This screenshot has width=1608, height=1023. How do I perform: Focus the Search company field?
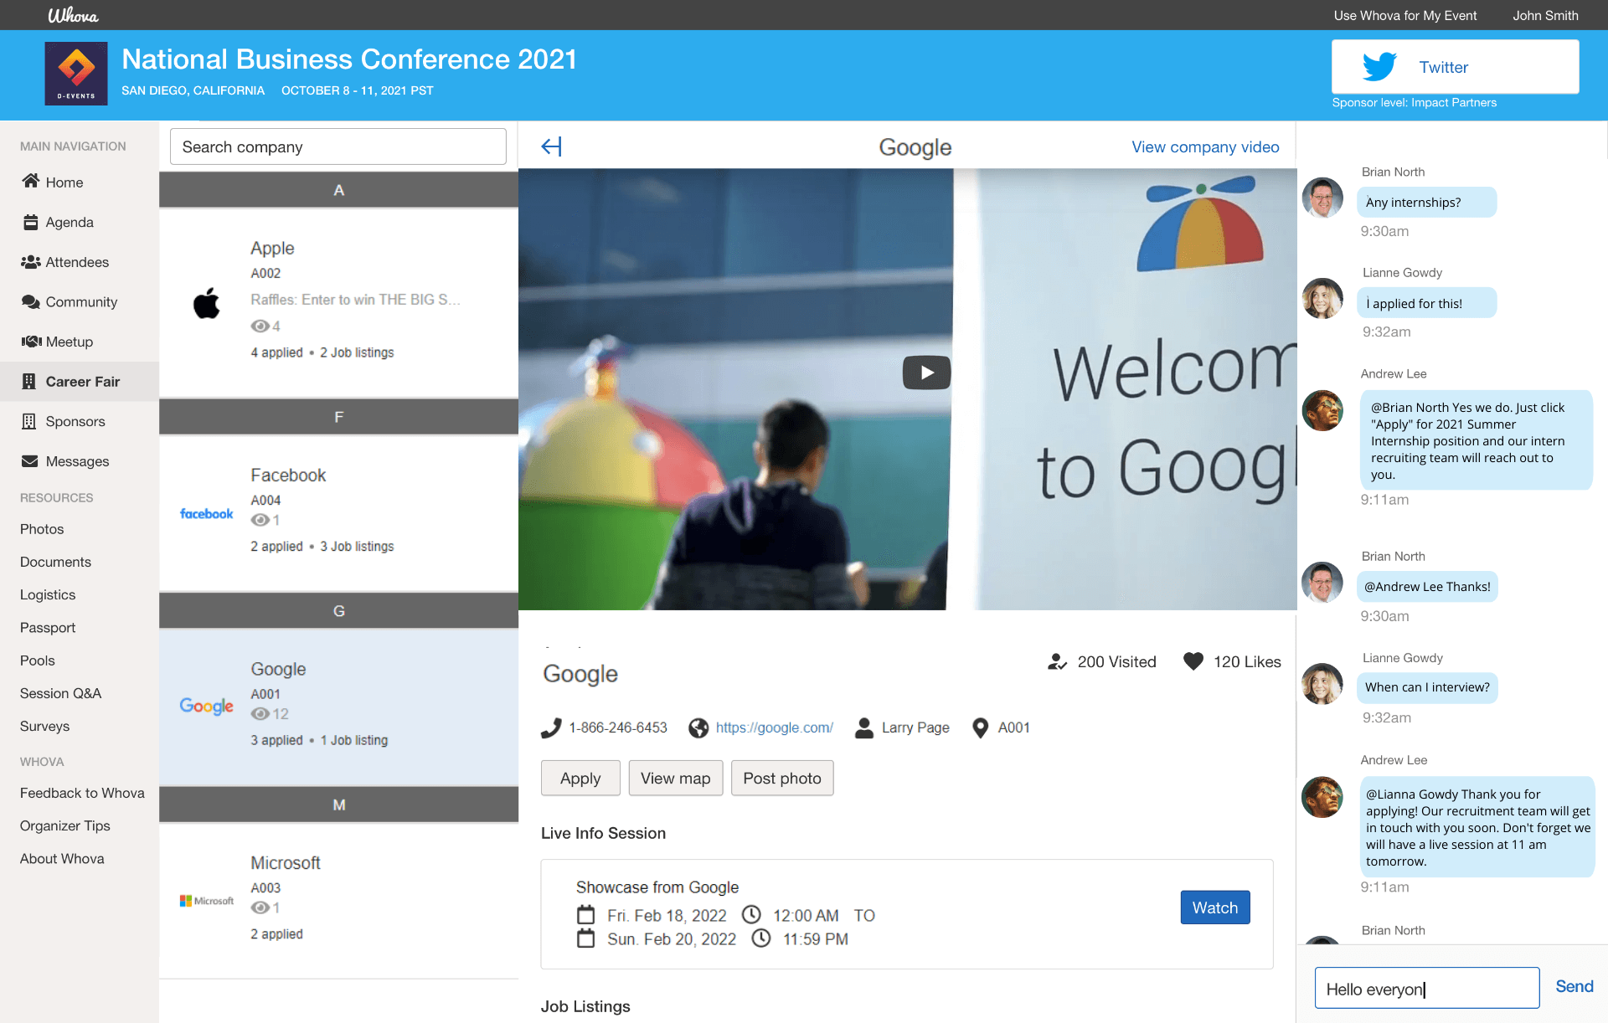[338, 147]
